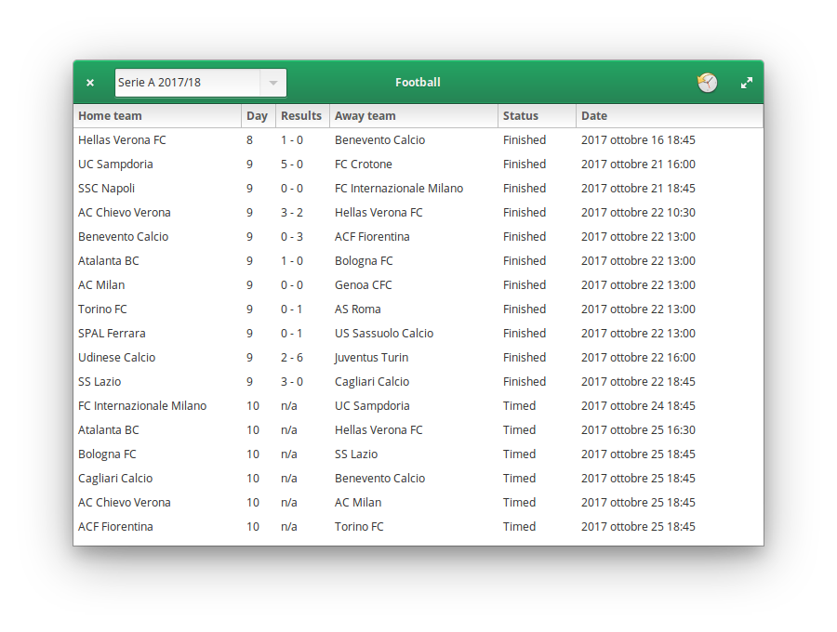Click away team Juventus Turin
This screenshot has width=837, height=632.
[371, 357]
